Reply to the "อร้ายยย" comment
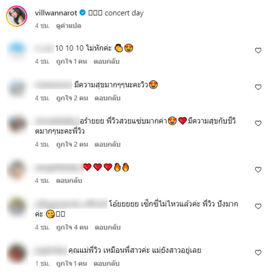 107,144
